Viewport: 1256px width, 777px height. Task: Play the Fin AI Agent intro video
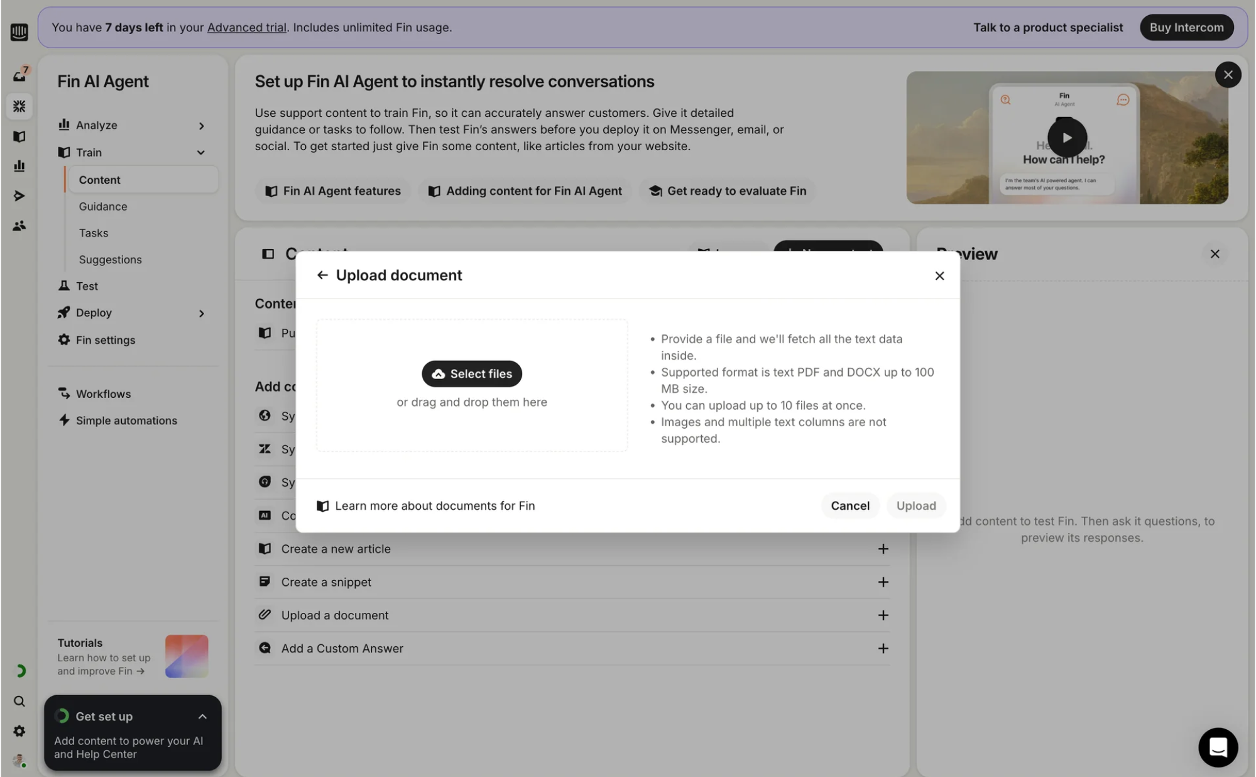1066,138
